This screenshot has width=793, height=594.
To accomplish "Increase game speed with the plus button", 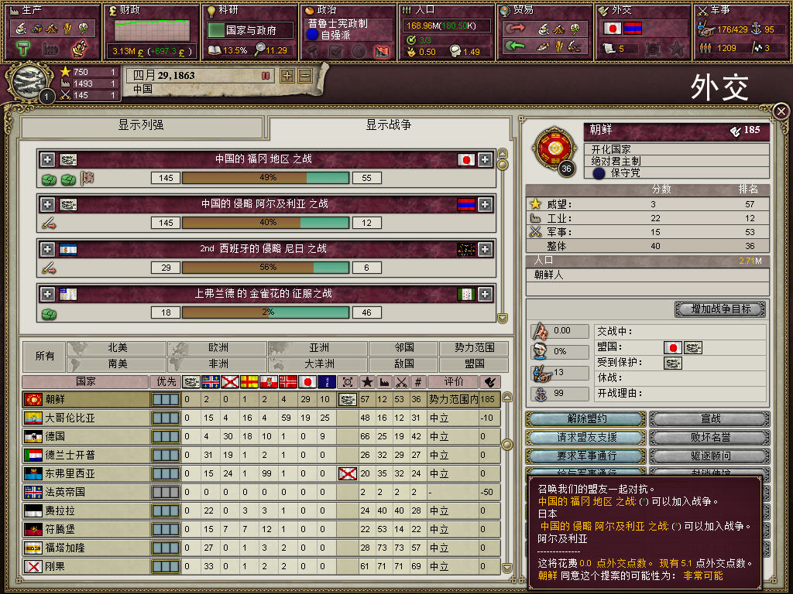I will [287, 76].
